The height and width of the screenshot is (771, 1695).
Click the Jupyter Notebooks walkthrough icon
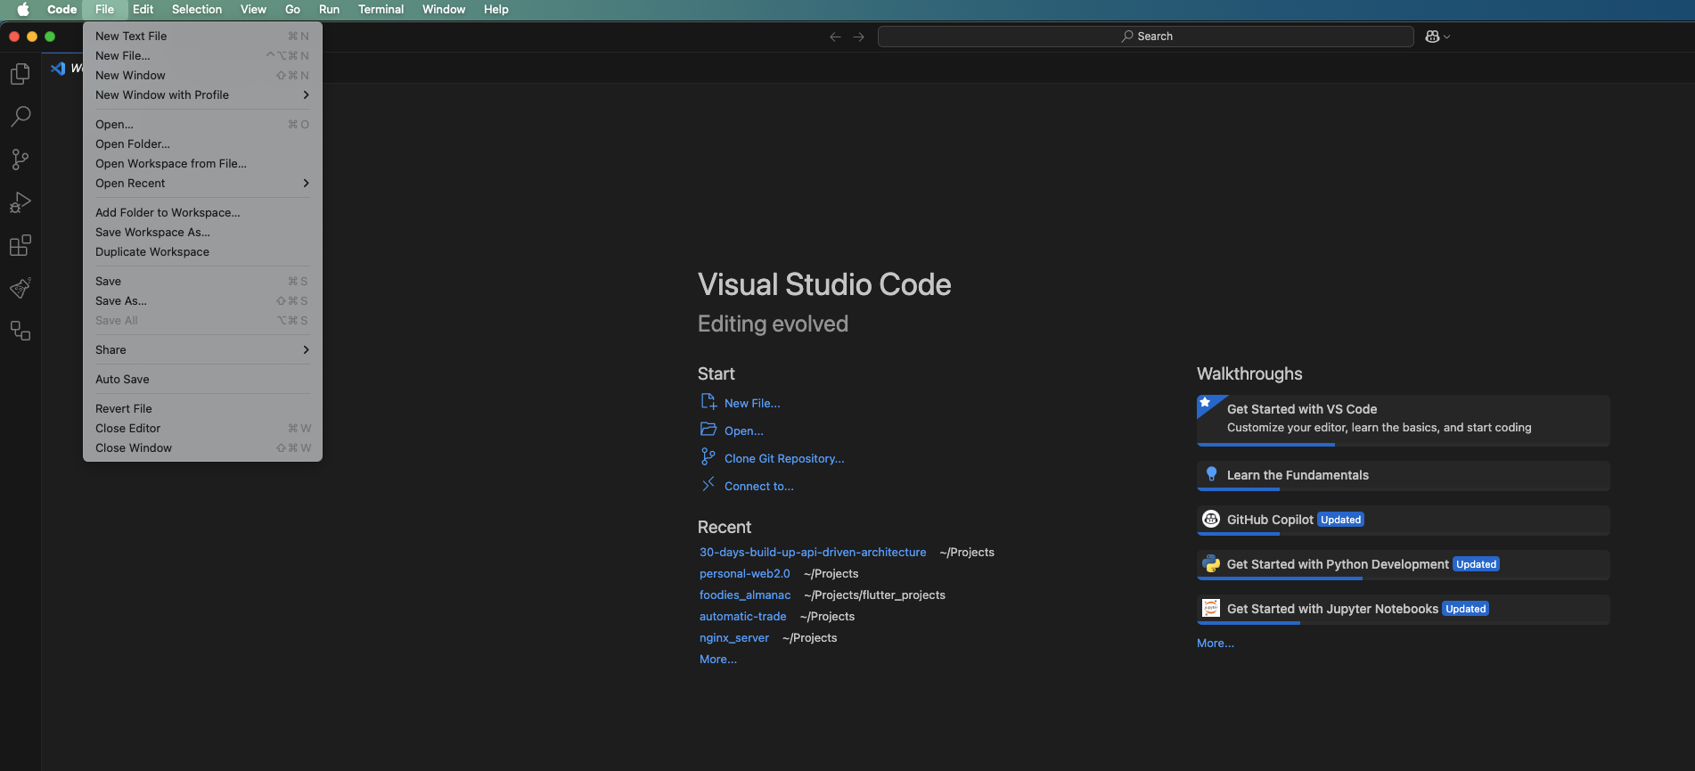pos(1211,608)
